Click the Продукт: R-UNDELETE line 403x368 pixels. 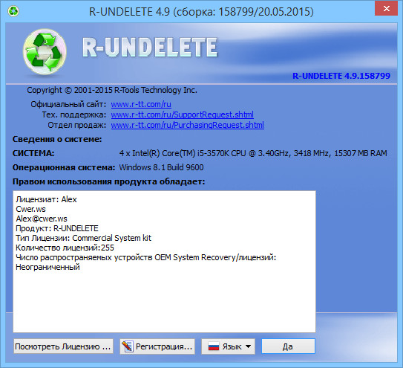[x=57, y=228]
